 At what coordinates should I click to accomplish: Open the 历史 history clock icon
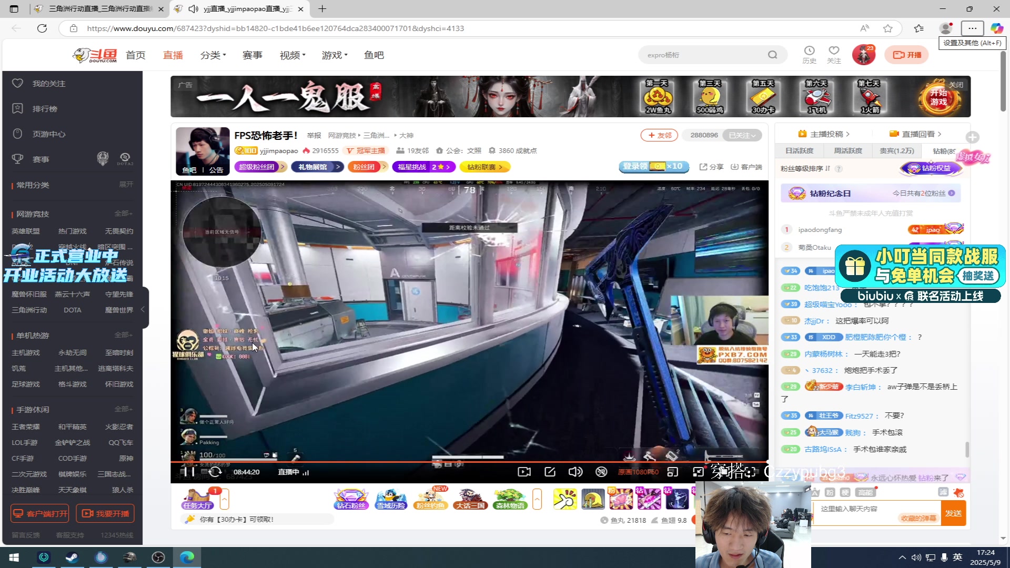click(x=809, y=54)
